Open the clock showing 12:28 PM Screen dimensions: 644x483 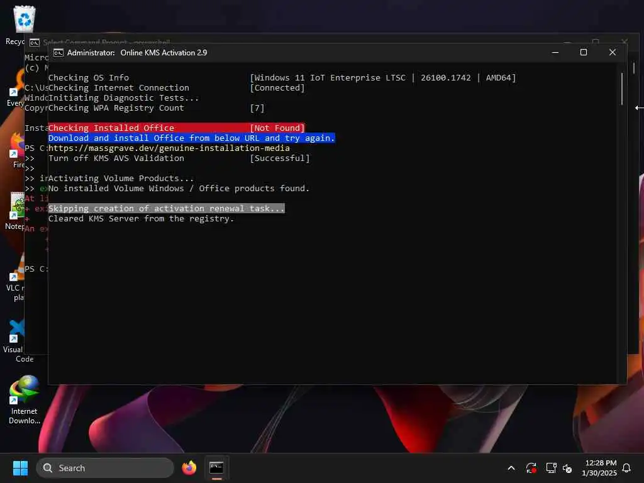click(599, 468)
